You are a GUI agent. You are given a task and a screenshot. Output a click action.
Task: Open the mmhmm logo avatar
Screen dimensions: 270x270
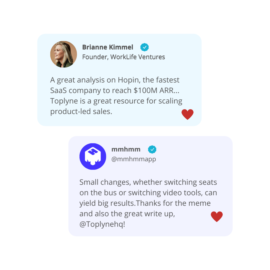(x=93, y=156)
